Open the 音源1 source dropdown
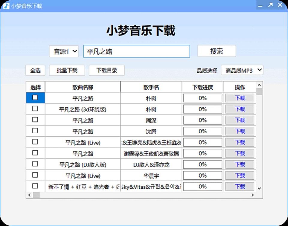The height and width of the screenshot is (226, 288). [64, 51]
